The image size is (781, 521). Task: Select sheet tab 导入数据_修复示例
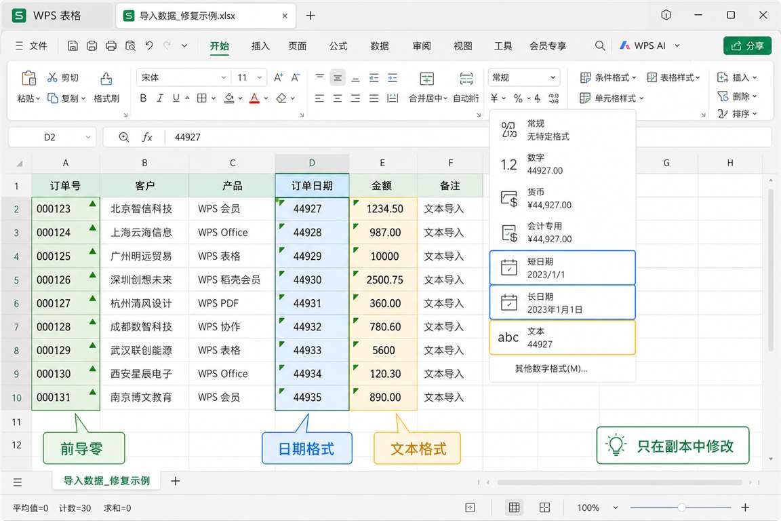[106, 480]
